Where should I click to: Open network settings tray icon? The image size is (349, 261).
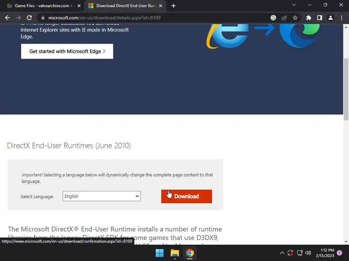point(300,253)
